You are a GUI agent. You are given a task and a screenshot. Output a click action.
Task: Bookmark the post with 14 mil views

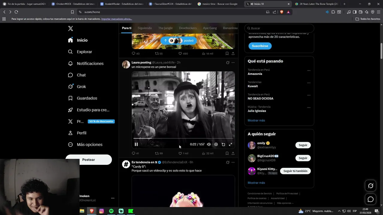227,53
